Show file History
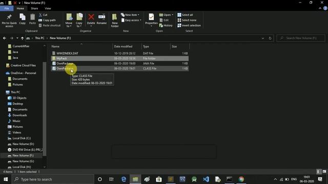The width and height of the screenshot is (328, 184). click(x=166, y=26)
